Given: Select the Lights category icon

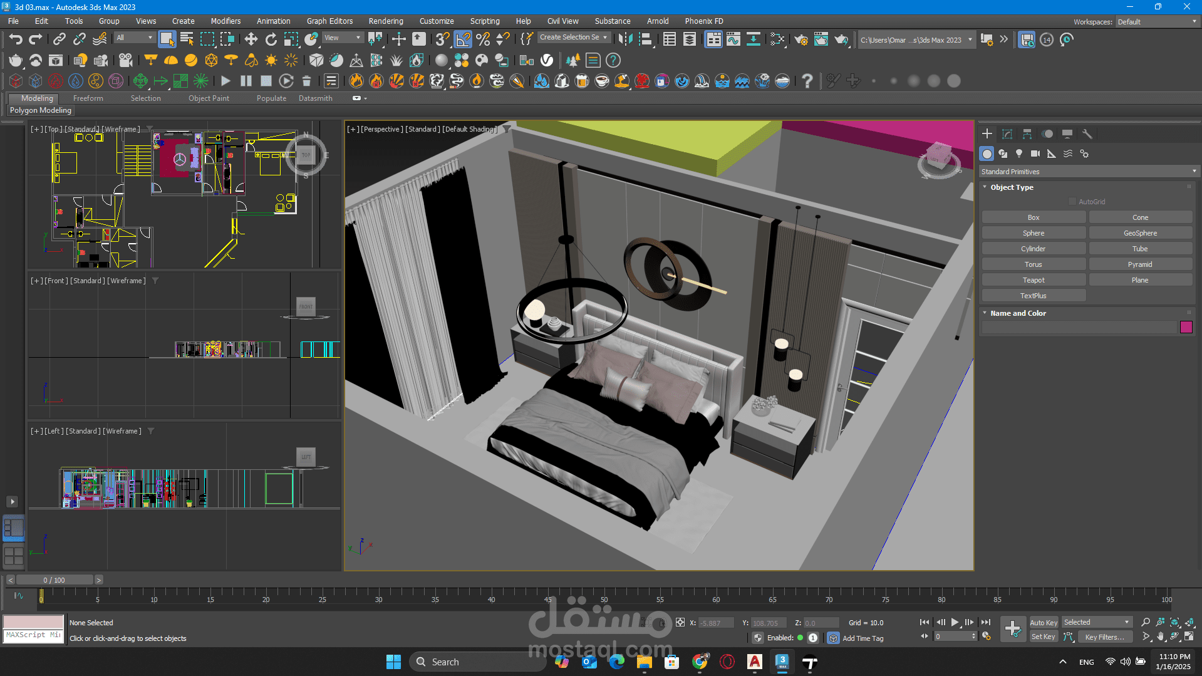Looking at the screenshot, I should pos(1019,153).
